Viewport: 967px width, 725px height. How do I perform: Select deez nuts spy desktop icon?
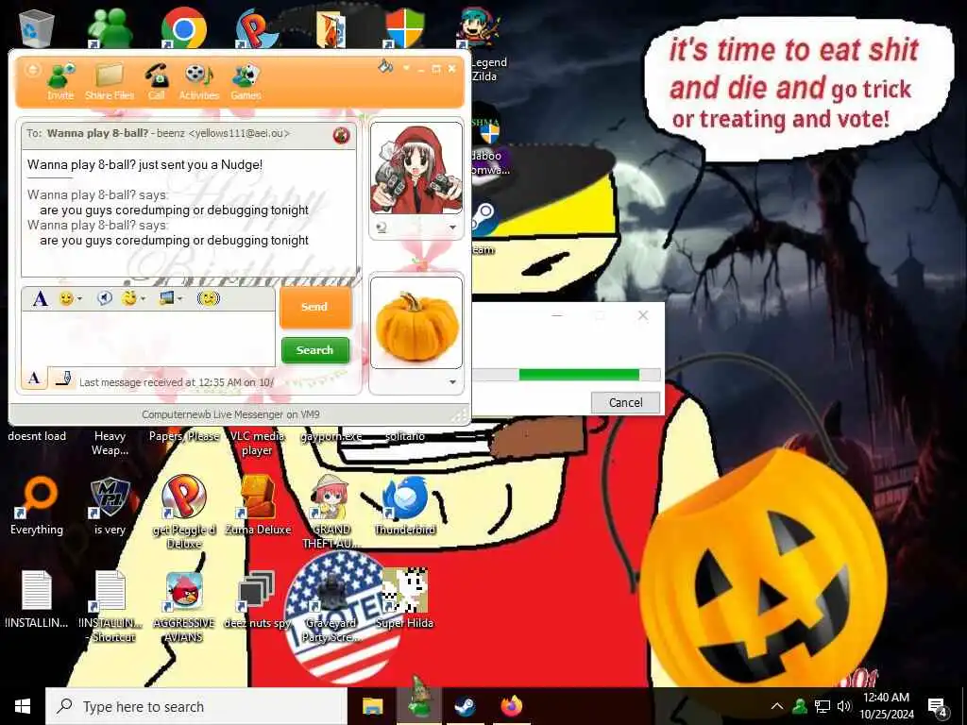click(257, 599)
